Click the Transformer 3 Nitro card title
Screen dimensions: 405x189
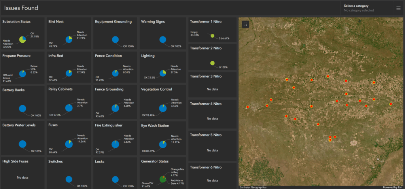[206, 76]
